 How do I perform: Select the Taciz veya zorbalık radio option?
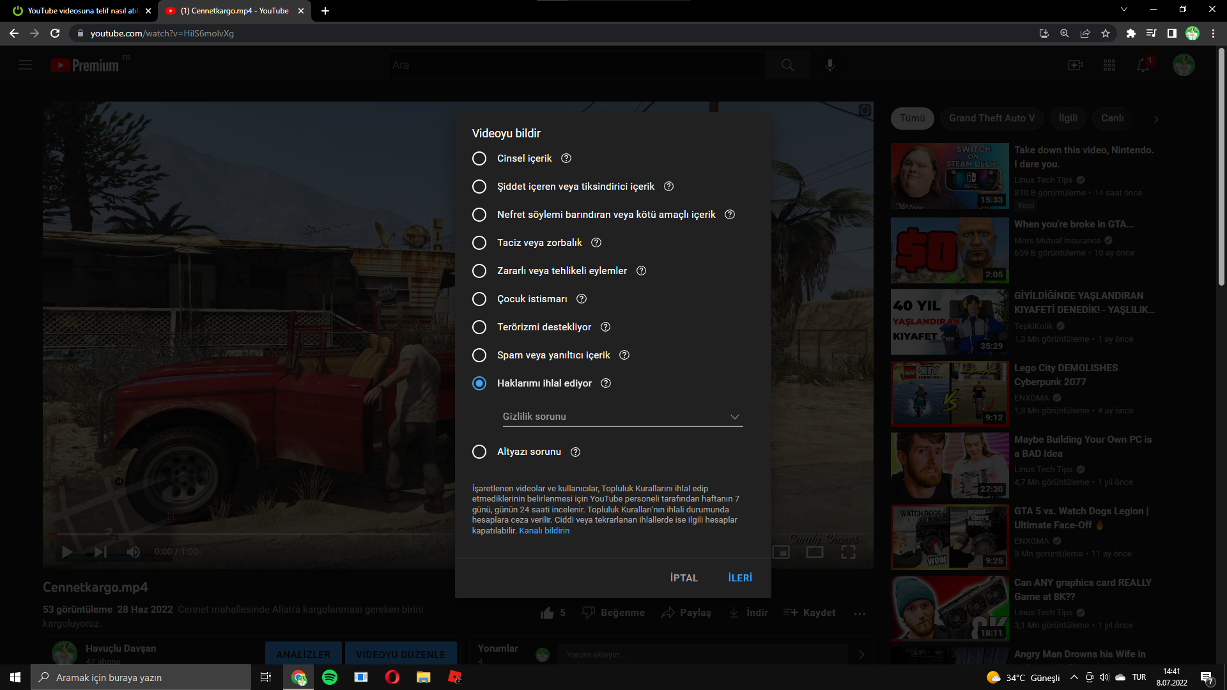[479, 243]
